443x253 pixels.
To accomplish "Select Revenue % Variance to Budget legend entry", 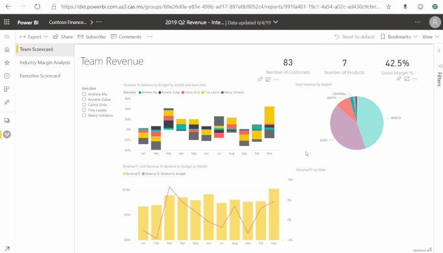I will click(164, 174).
